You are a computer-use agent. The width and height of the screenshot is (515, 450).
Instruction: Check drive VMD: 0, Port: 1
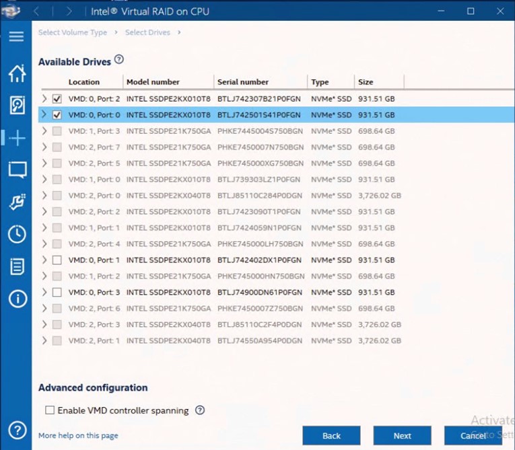tap(57, 260)
